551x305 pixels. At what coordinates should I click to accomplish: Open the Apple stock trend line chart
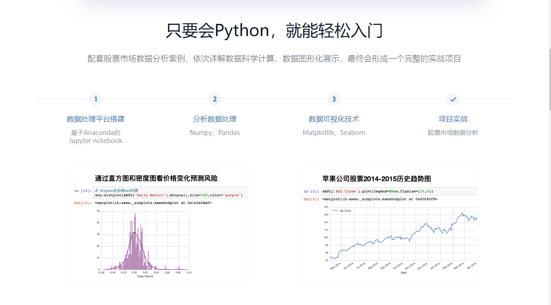tap(403, 235)
